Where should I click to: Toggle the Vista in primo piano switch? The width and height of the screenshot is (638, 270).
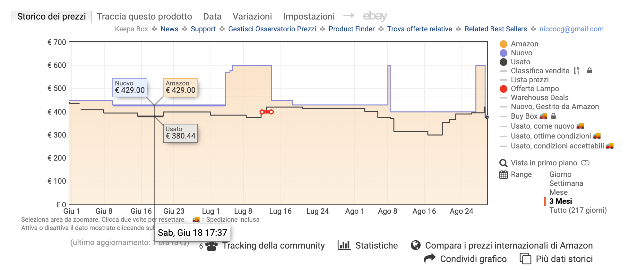tap(585, 163)
